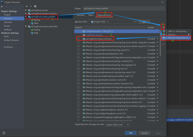Click the back navigation arrow

pos(2,7)
